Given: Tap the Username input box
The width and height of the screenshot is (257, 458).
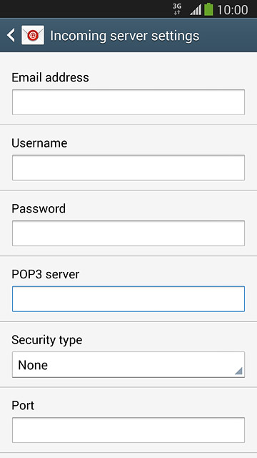Looking at the screenshot, I should (128, 167).
